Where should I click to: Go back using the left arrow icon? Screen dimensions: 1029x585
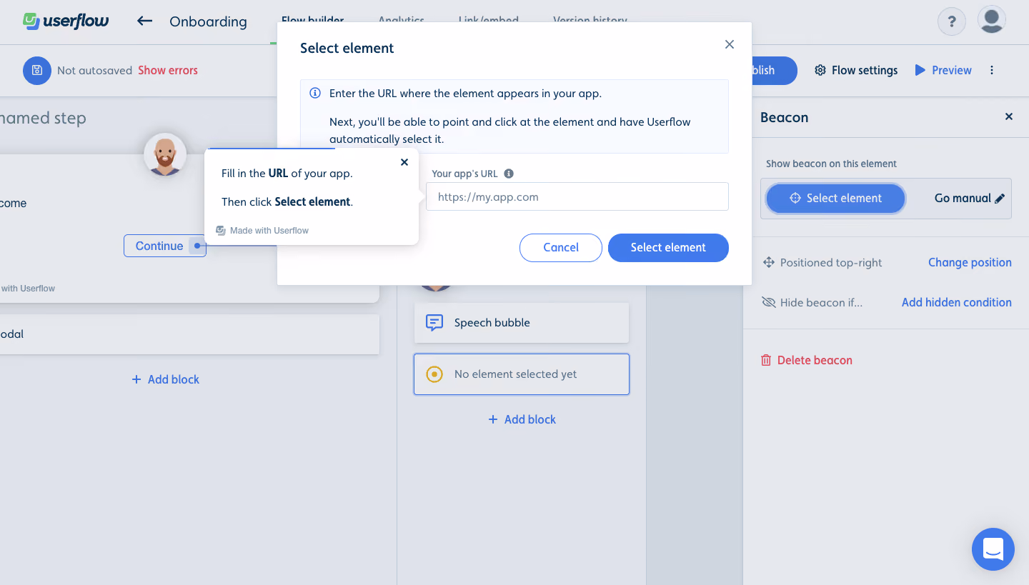145,21
